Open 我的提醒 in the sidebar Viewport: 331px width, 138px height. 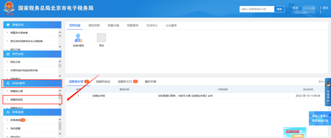(15, 128)
